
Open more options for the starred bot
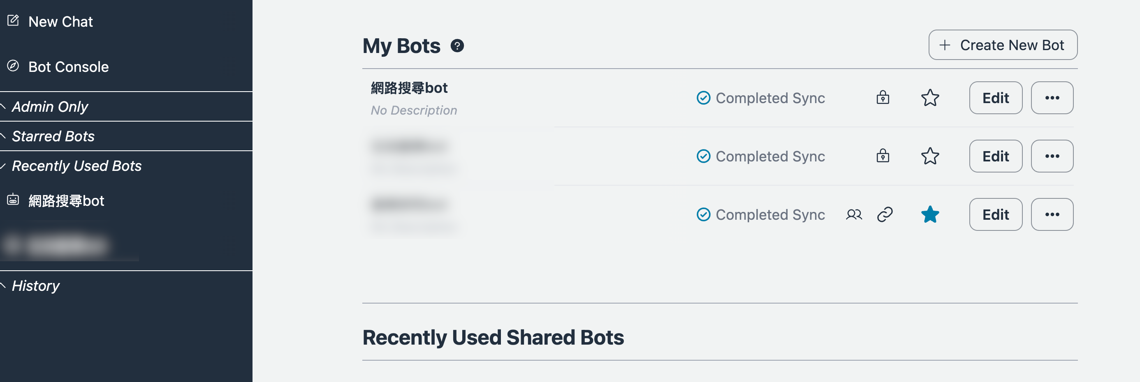click(1052, 214)
